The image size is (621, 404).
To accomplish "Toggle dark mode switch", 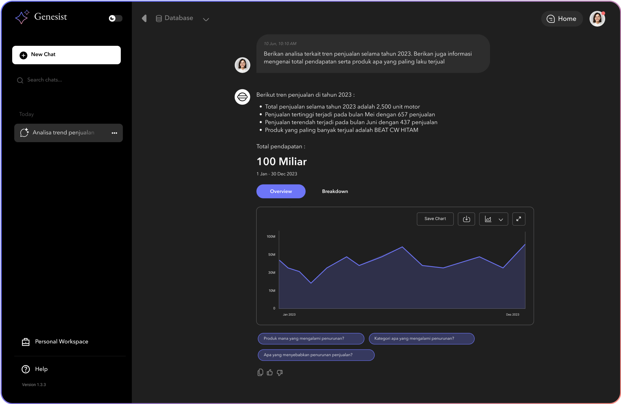I will tap(115, 18).
